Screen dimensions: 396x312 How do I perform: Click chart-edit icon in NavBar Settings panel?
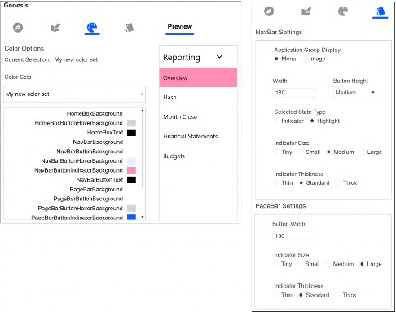[x=306, y=11]
